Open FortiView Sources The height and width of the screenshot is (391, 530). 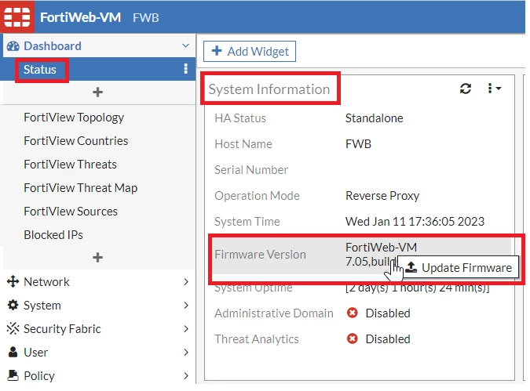click(x=71, y=212)
